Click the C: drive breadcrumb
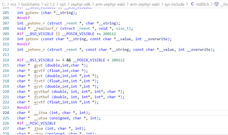The height and width of the screenshot is (135, 228). (4, 4)
